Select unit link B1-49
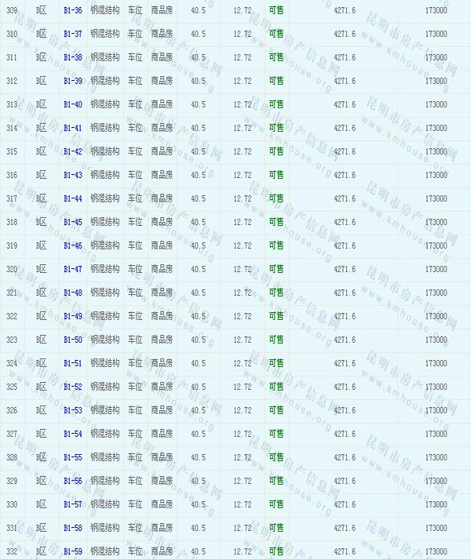 coord(72,317)
